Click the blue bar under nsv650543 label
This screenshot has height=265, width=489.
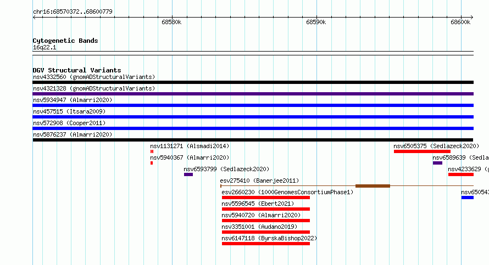(x=468, y=198)
